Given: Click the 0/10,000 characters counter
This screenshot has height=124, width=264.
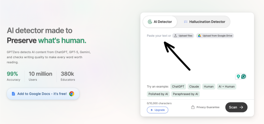Looking at the screenshot, I should coord(159,103).
